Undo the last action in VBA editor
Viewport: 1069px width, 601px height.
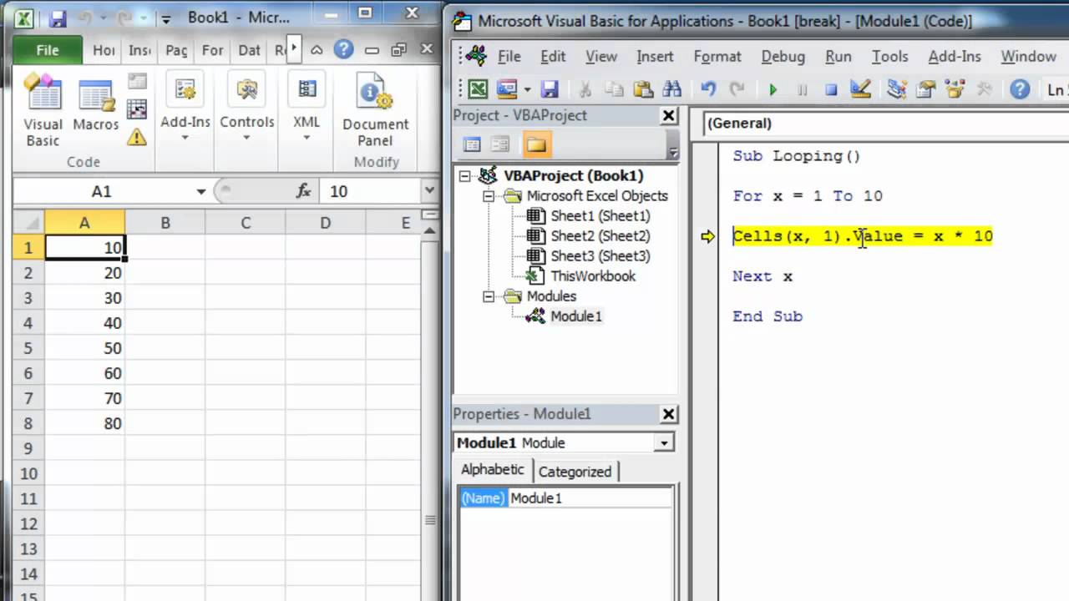tap(708, 88)
